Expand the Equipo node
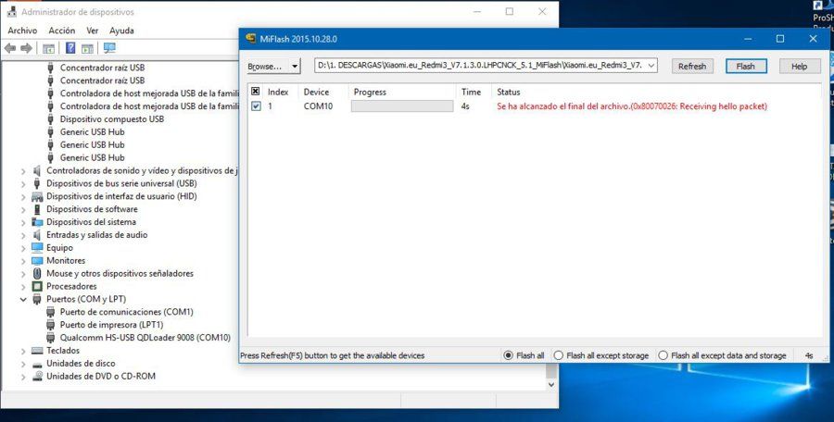 (x=23, y=248)
